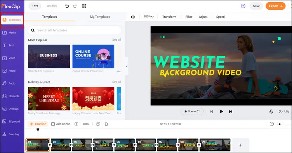Click See all for Holiday & Event
This screenshot has width=292, height=153.
coord(116,82)
